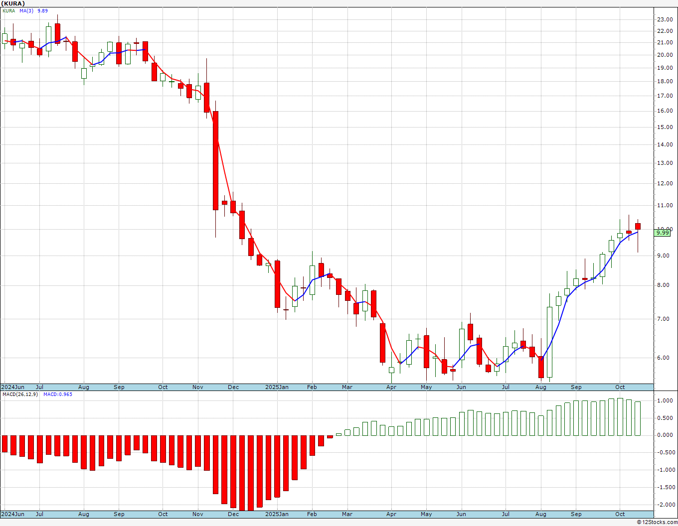This screenshot has width=678, height=526.
Task: Select the 9.89 moving average value
Action: 43,10
